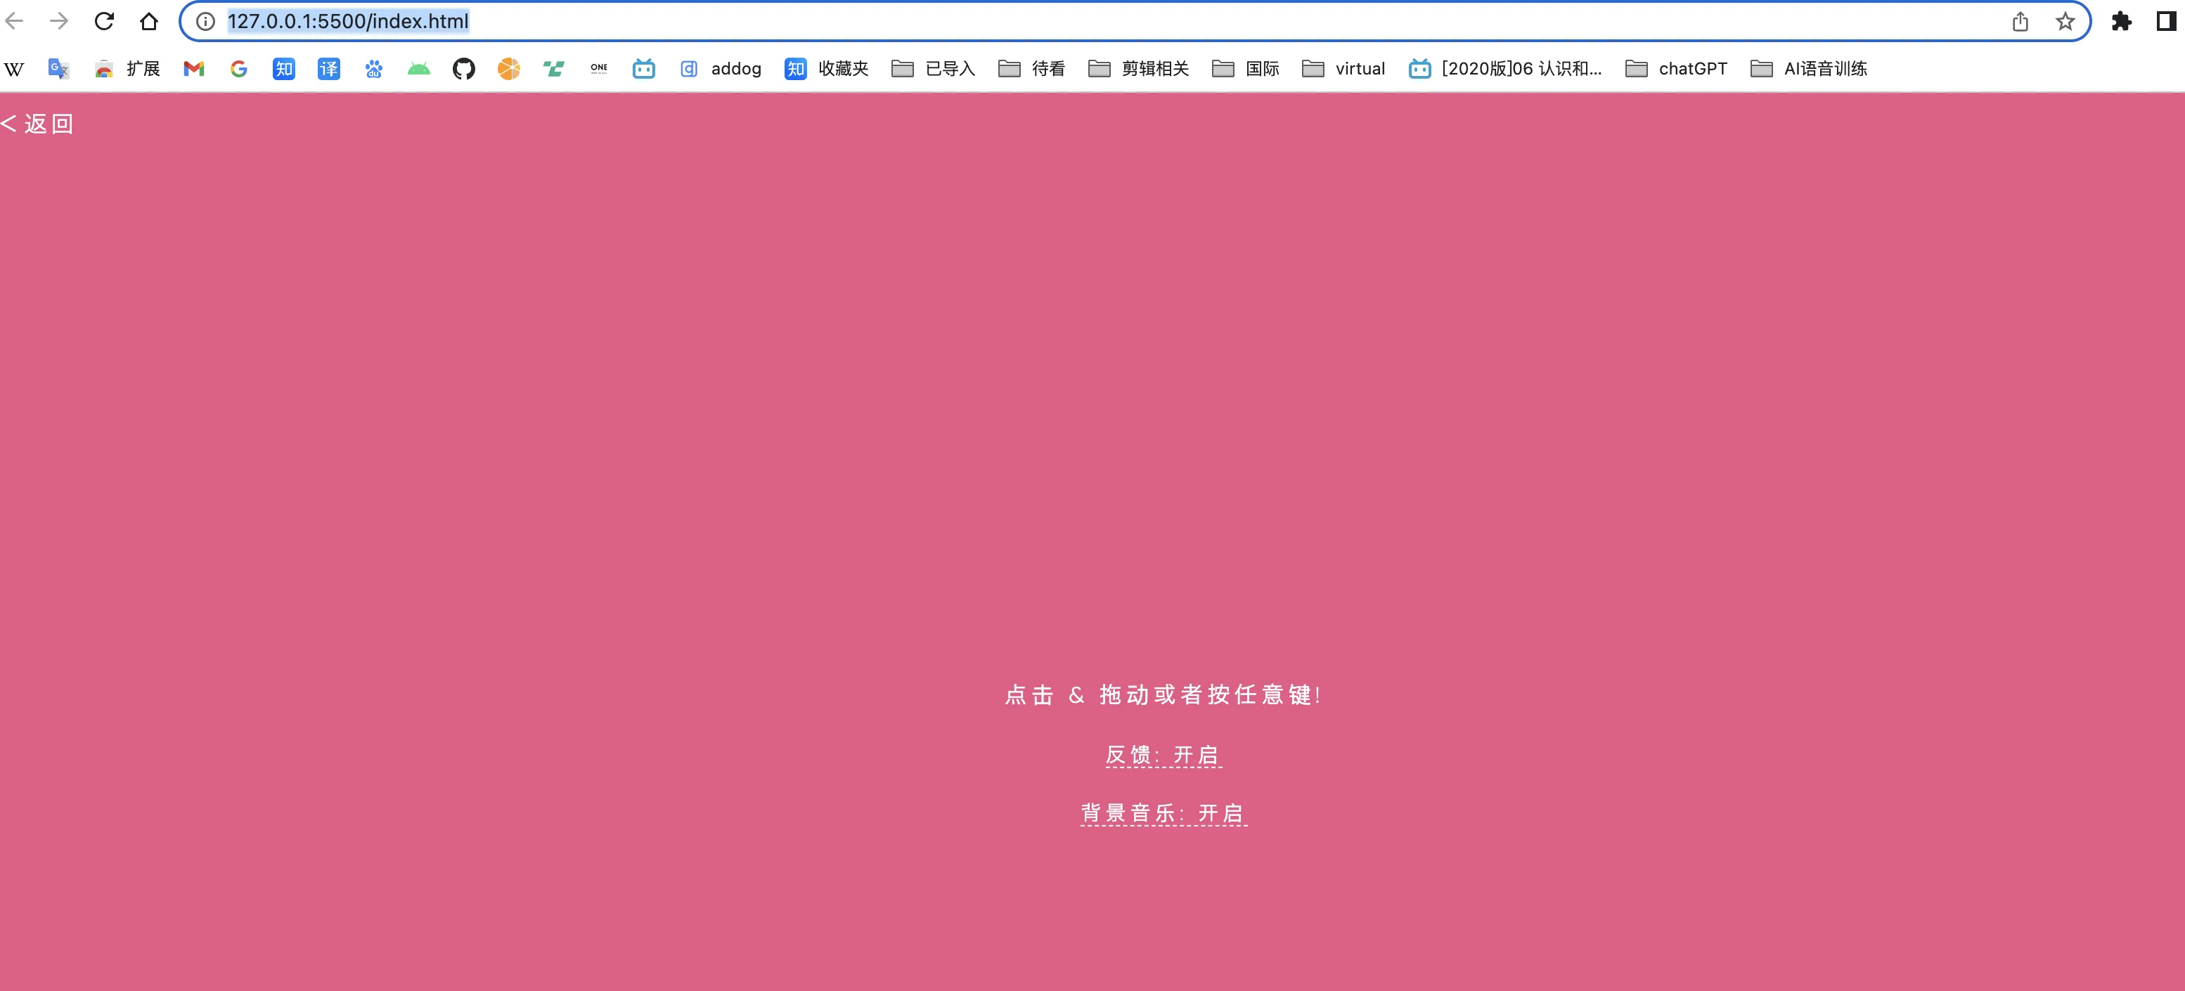Open the Google bookmark
Image resolution: width=2185 pixels, height=991 pixels.
[239, 69]
